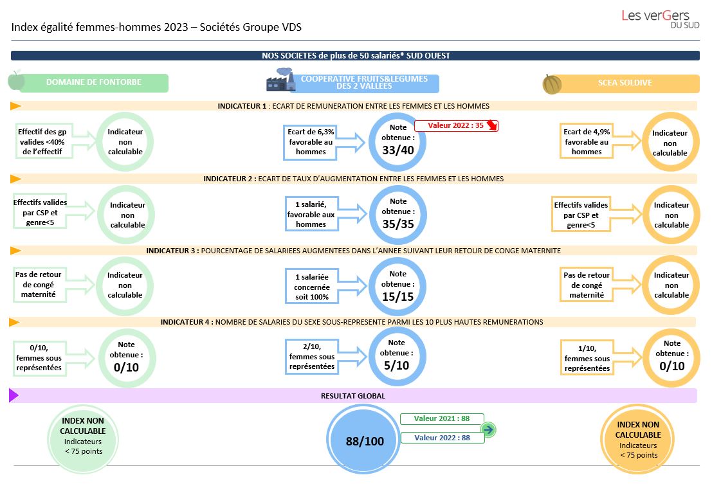Select the 'Ecart de 4,9% favorable au hommes' box
Image resolution: width=712 pixels, height=493 pixels.
[x=587, y=141]
